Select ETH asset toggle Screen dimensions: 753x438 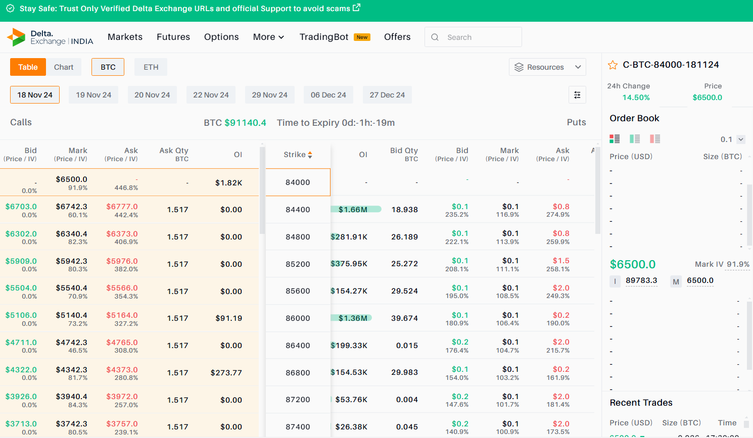(151, 67)
